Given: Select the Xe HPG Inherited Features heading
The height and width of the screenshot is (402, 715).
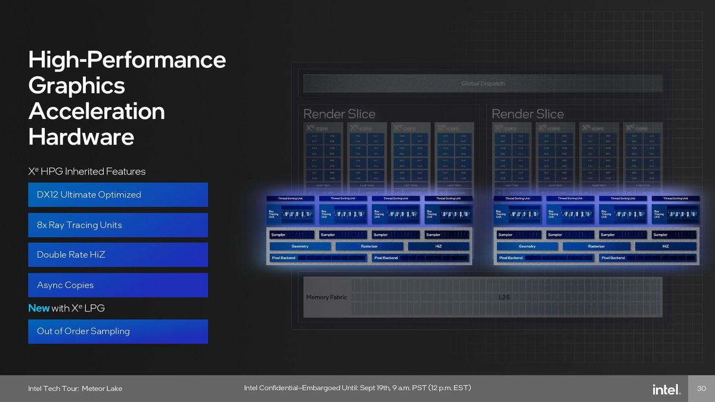Looking at the screenshot, I should [87, 172].
